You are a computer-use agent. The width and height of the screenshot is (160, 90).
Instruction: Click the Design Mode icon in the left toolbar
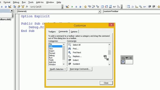pos(10,7)
